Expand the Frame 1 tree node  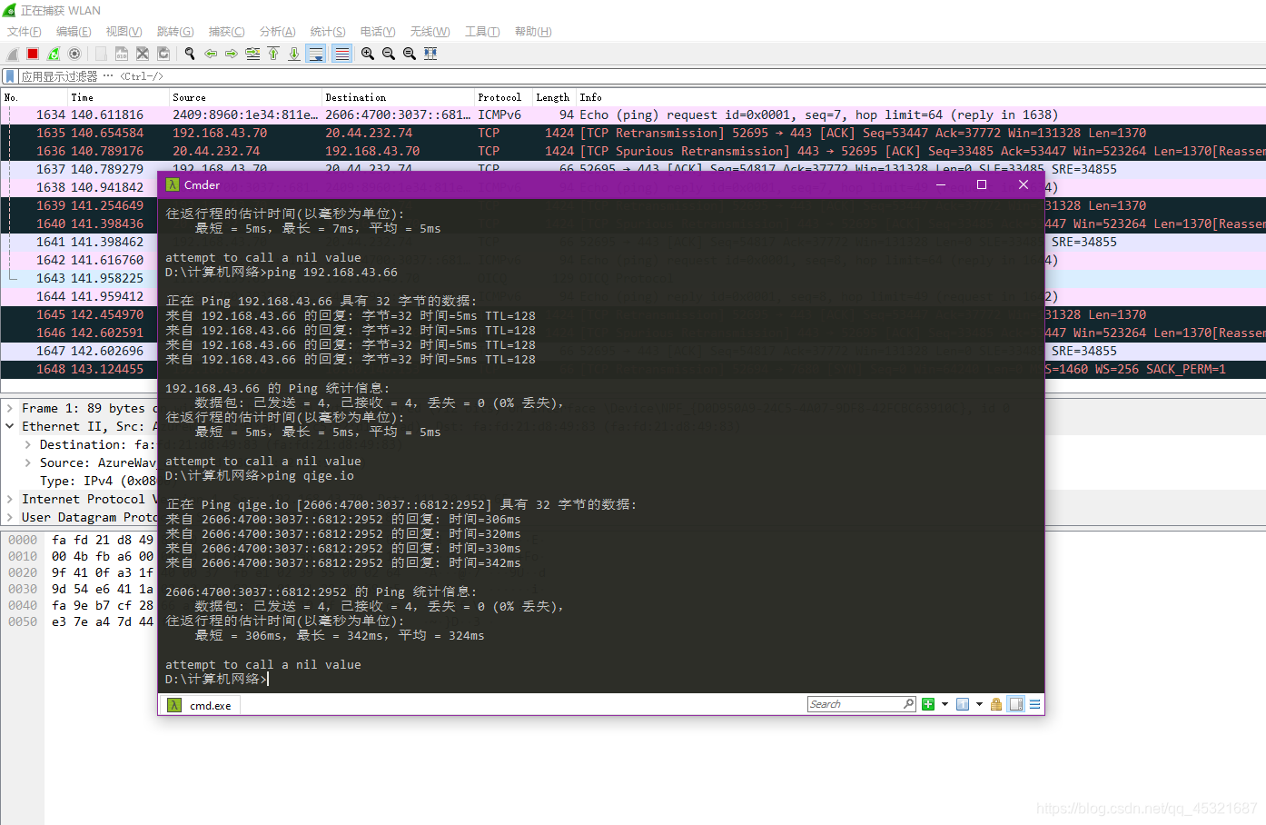10,408
